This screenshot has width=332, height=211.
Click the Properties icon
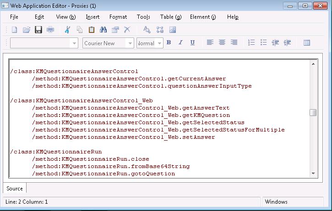click(x=115, y=30)
